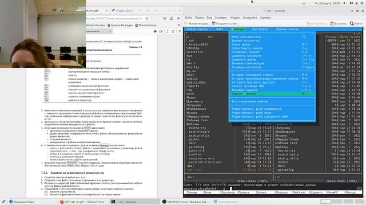This screenshot has width=366, height=205.
Task: Open the Файл menu in Konsole
Action: [x=188, y=18]
